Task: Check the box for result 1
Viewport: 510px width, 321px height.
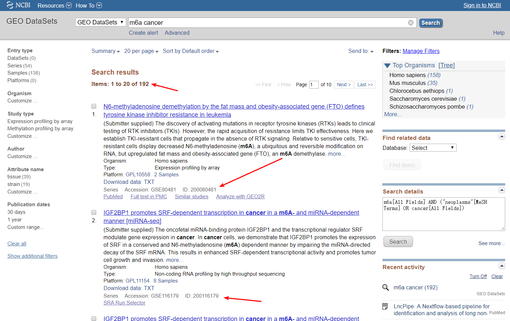Action: click(94, 107)
